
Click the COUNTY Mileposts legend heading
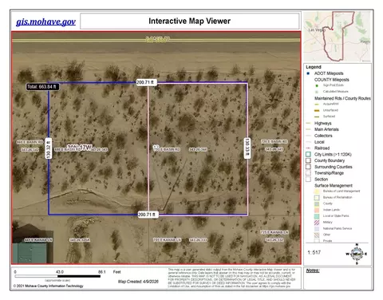coord(332,80)
